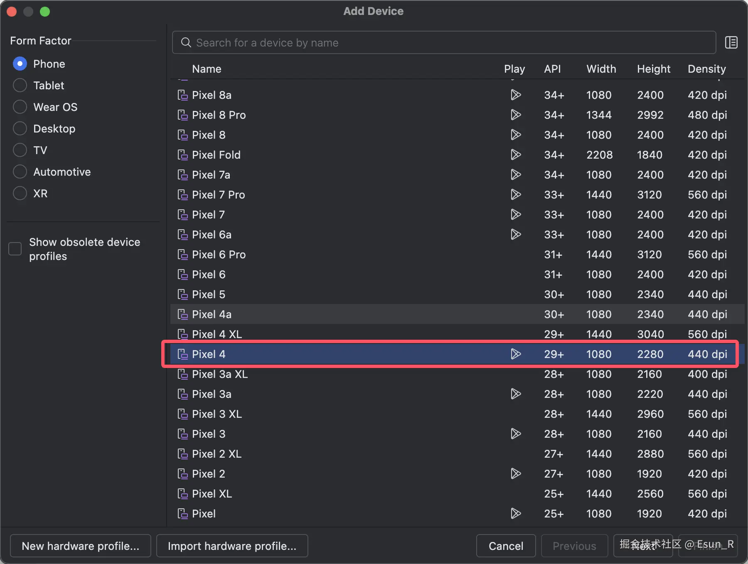This screenshot has width=748, height=564.
Task: Click the device icon beside Pixel 5
Action: click(x=182, y=294)
